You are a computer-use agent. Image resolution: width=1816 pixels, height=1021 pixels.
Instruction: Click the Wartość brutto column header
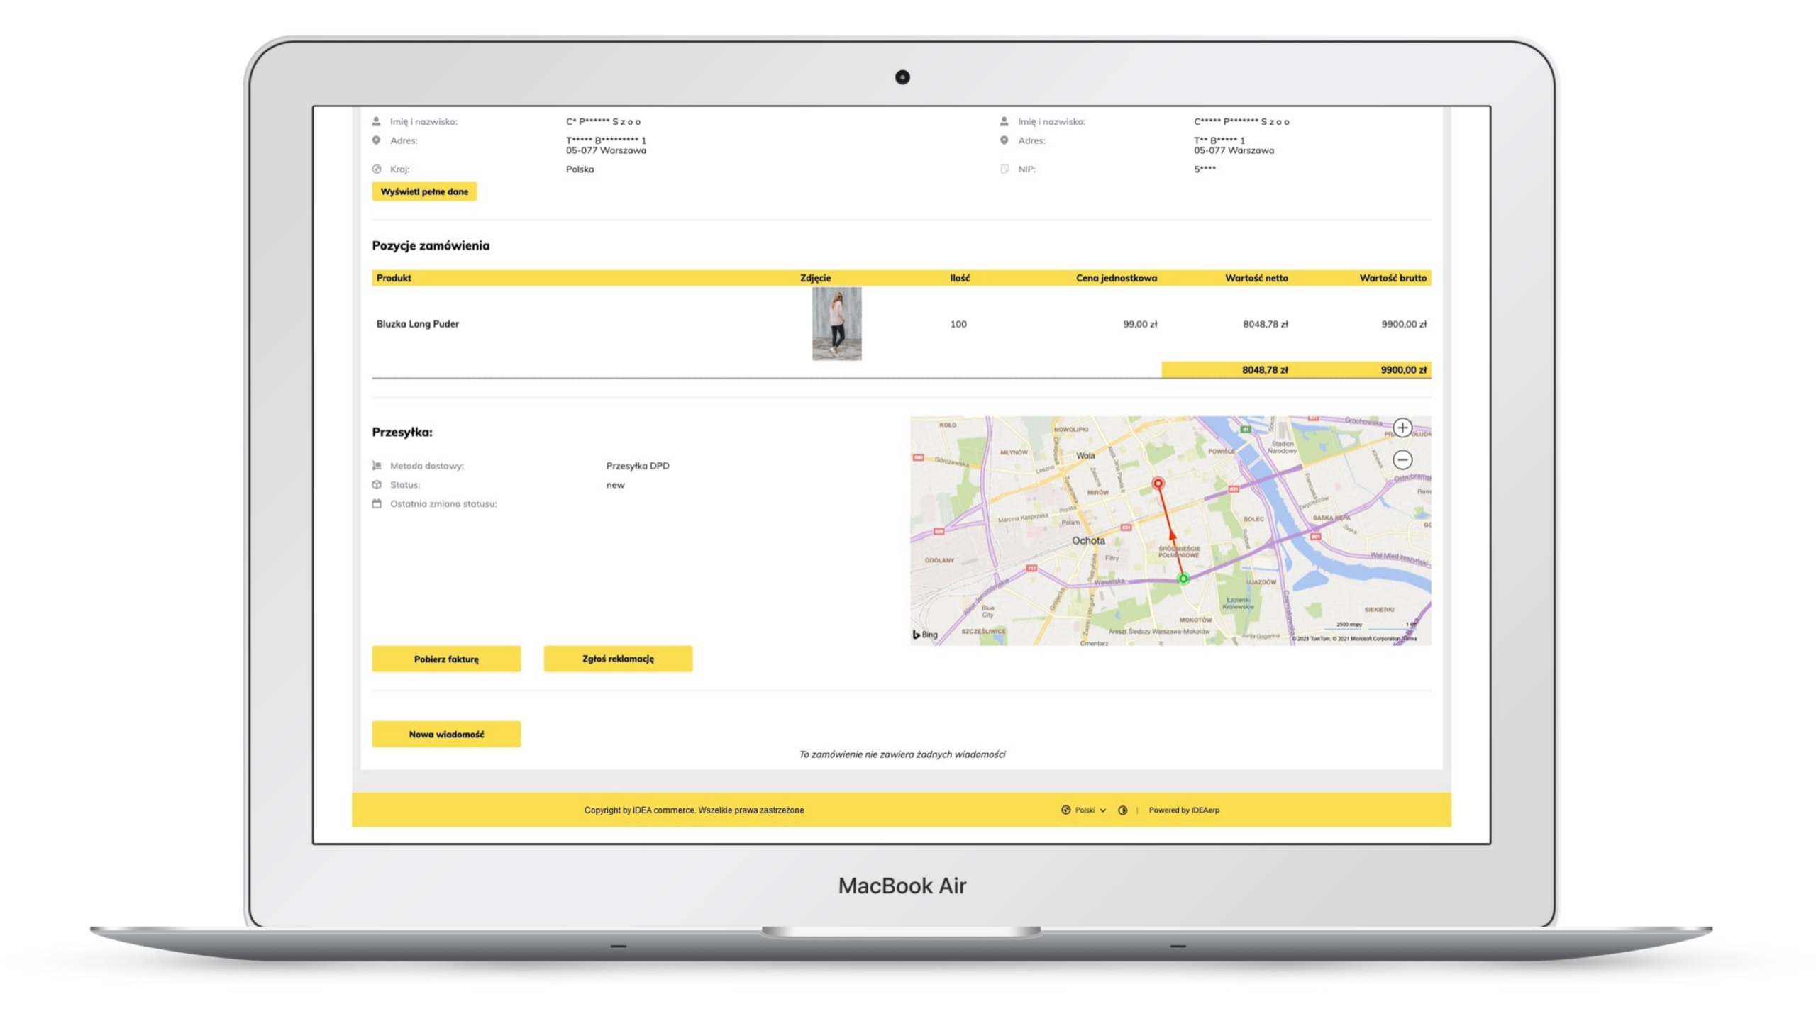1393,278
